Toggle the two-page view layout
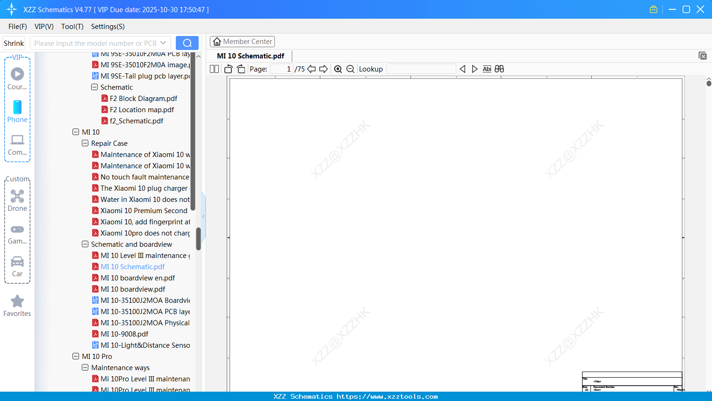Image resolution: width=712 pixels, height=401 pixels. point(214,69)
